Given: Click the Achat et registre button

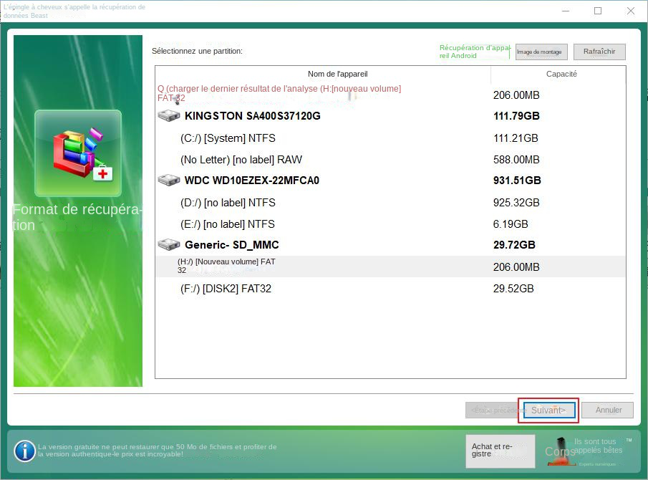Looking at the screenshot, I should [499, 451].
